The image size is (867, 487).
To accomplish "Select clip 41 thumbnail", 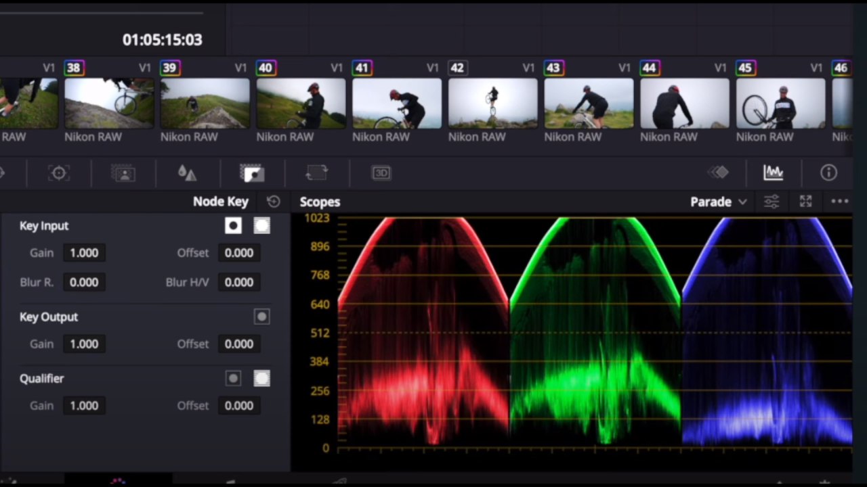I will pyautogui.click(x=397, y=103).
